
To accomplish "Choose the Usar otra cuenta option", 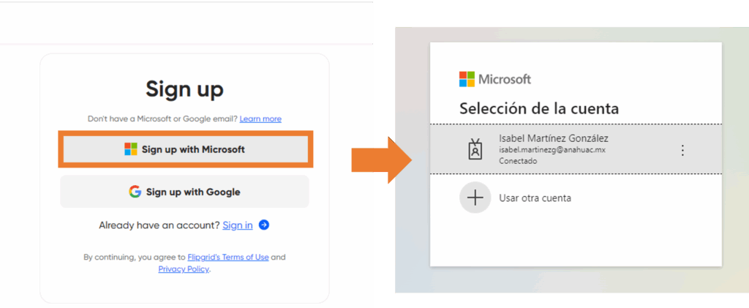I will click(x=535, y=198).
